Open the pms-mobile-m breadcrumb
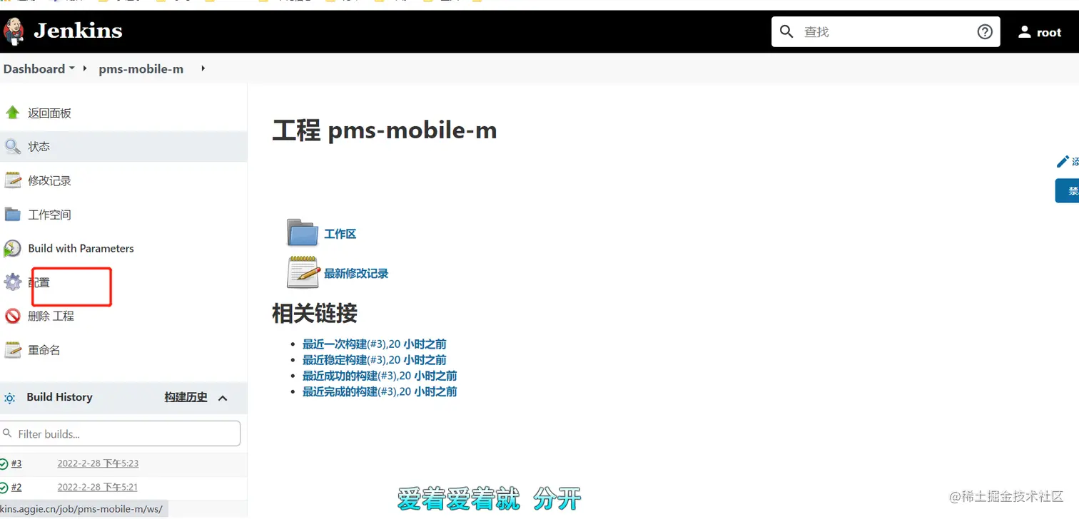 point(141,69)
